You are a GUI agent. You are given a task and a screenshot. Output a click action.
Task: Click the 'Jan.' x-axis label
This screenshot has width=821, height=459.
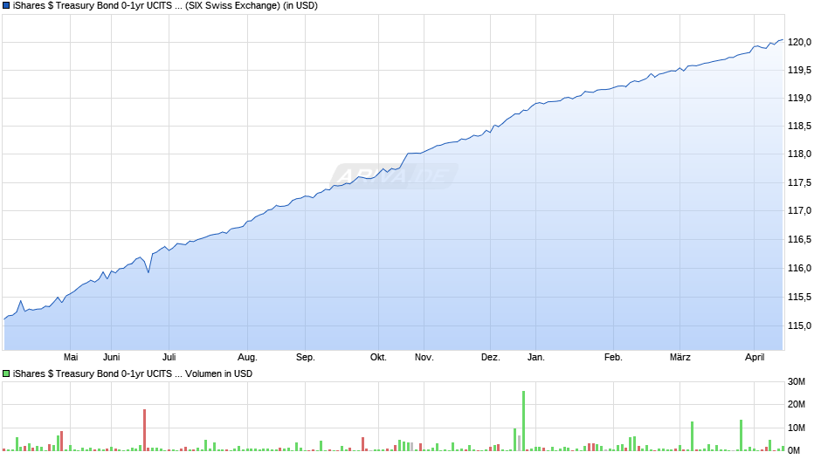click(535, 358)
